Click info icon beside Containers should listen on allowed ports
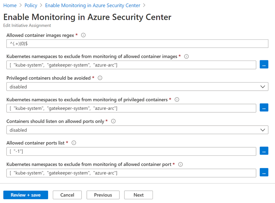This screenshot has width=275, height=203. coord(113,121)
